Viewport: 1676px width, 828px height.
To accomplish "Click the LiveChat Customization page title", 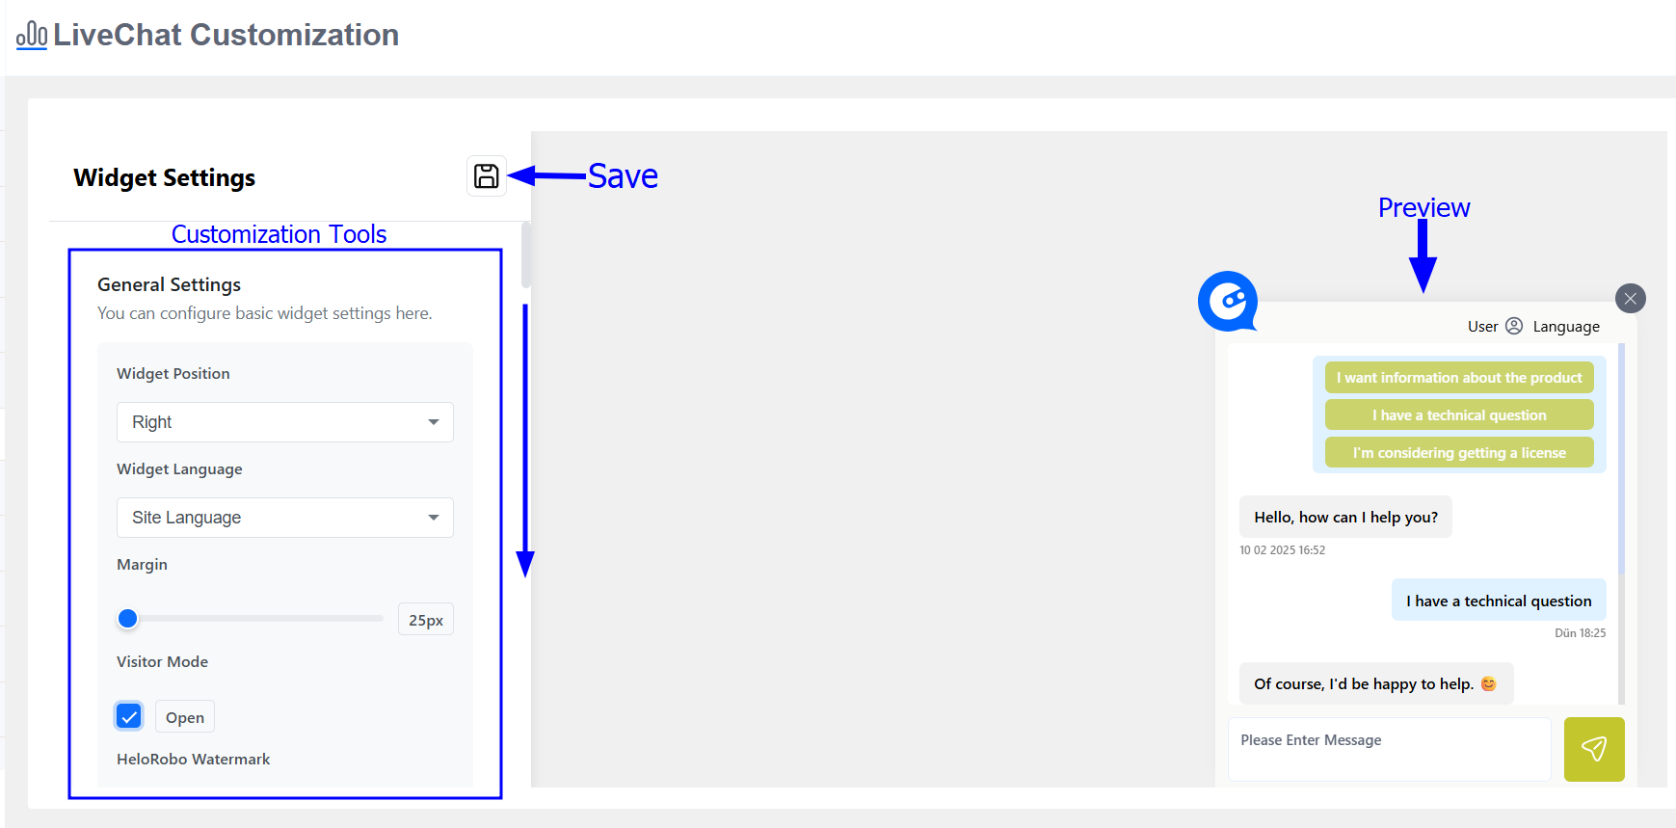I will point(226,35).
